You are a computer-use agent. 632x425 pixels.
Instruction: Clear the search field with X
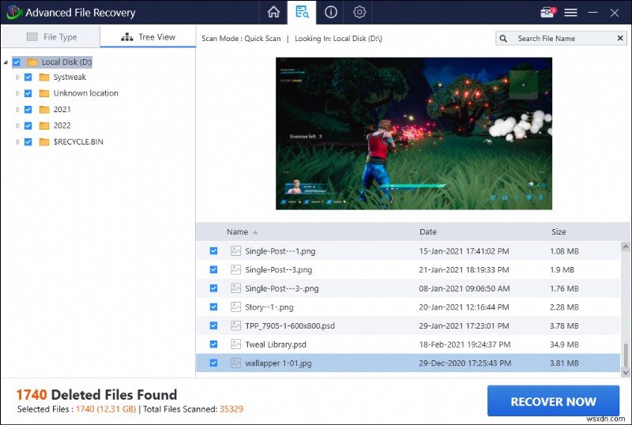coord(620,38)
